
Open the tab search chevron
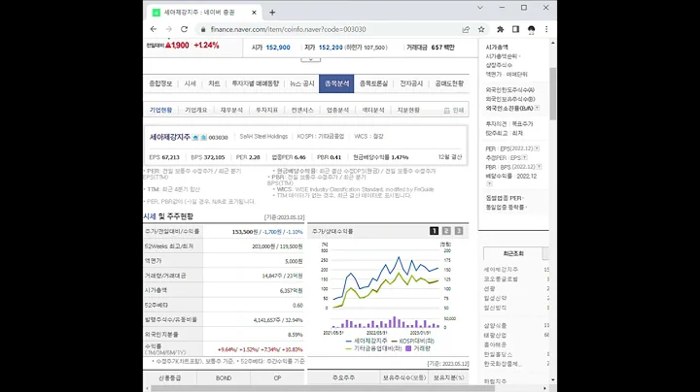480,8
